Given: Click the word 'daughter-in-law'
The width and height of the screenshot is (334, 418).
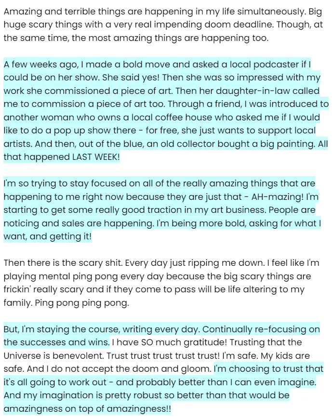Looking at the screenshot, I should (253, 91).
